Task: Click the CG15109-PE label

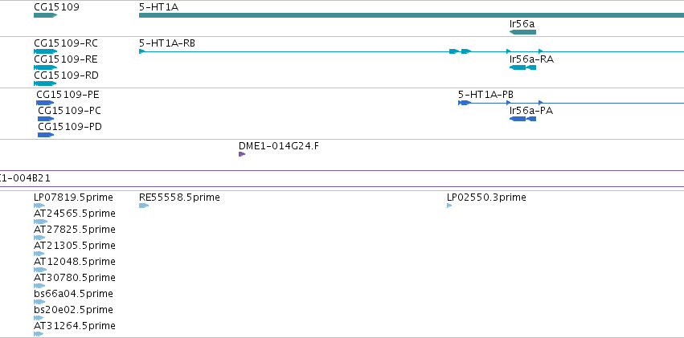Action: (x=68, y=95)
